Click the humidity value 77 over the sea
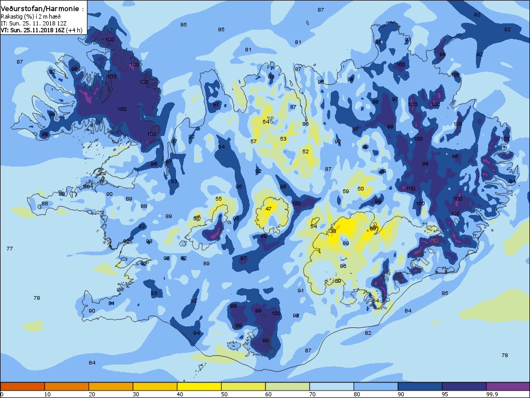This screenshot has height=398, width=530. click(x=10, y=248)
